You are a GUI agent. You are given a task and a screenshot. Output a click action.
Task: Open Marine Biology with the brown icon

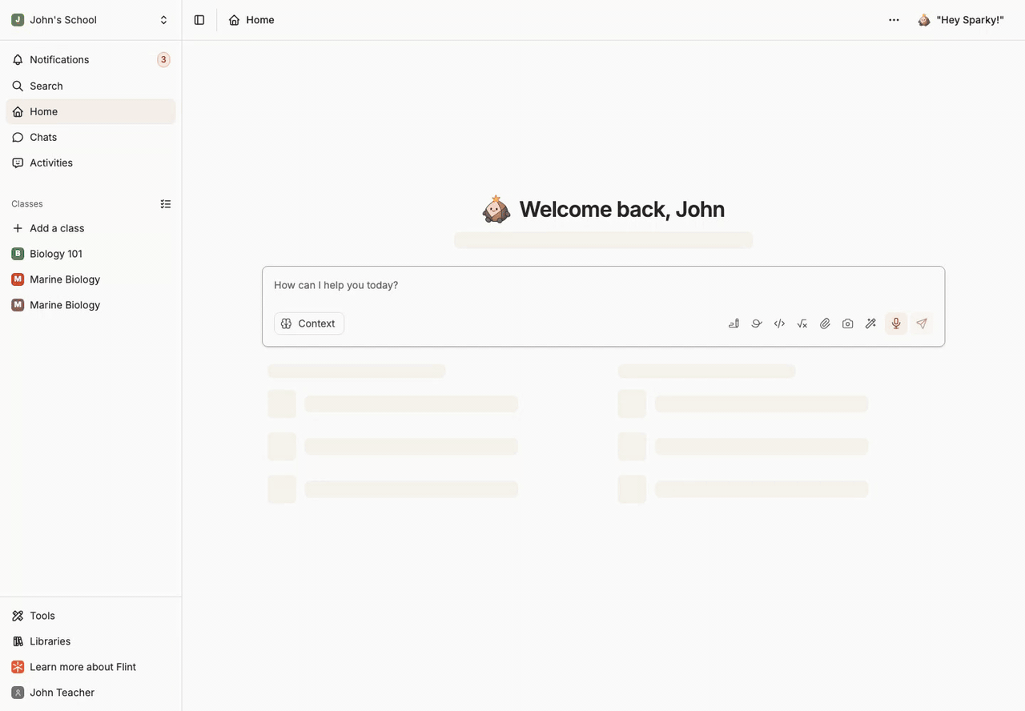coord(90,305)
